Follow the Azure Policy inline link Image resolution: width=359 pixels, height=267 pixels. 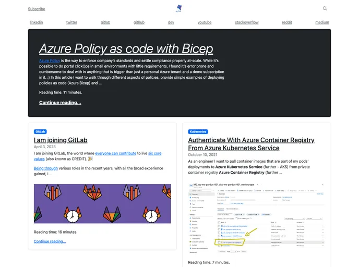pyautogui.click(x=50, y=60)
